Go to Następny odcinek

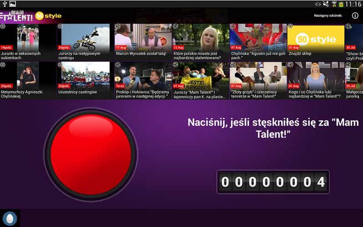(x=328, y=16)
